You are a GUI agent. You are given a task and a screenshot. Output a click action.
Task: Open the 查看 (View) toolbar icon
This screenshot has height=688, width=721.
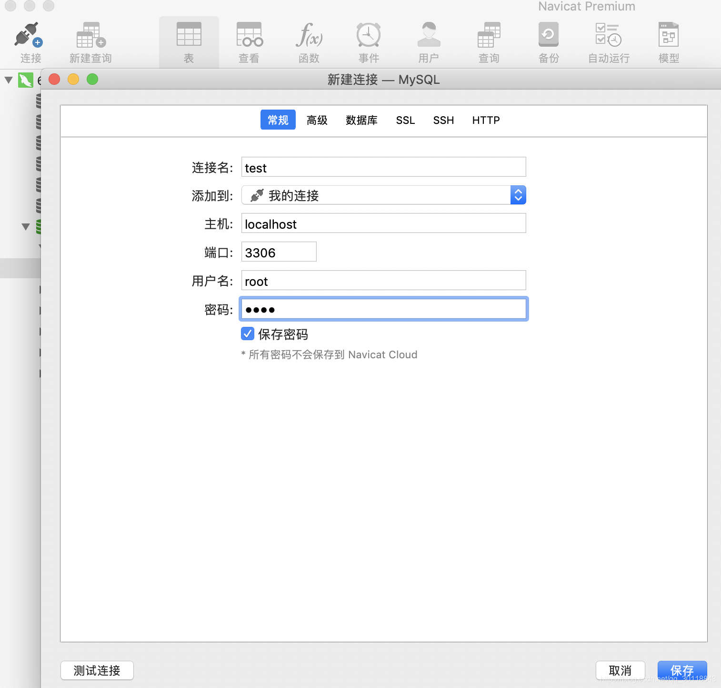coord(249,34)
